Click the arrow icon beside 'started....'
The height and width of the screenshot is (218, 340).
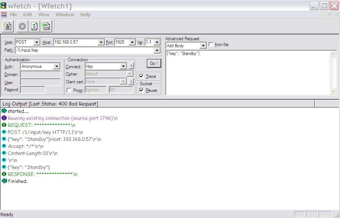point(4,111)
